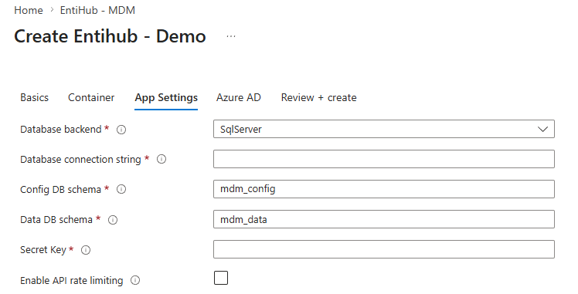This screenshot has height=294, width=578.
Task: Go to the Azure AD tab
Action: 239,97
